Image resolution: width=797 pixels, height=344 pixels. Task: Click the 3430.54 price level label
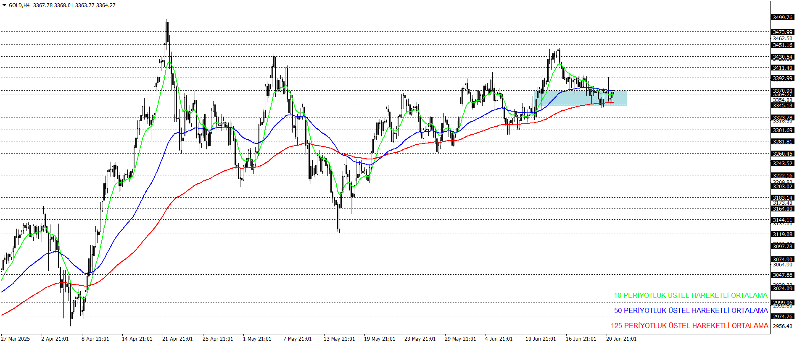(x=783, y=57)
